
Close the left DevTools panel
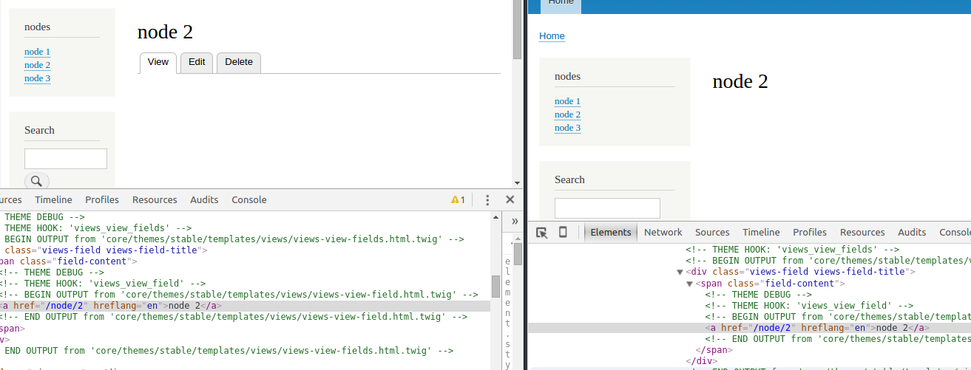[510, 200]
